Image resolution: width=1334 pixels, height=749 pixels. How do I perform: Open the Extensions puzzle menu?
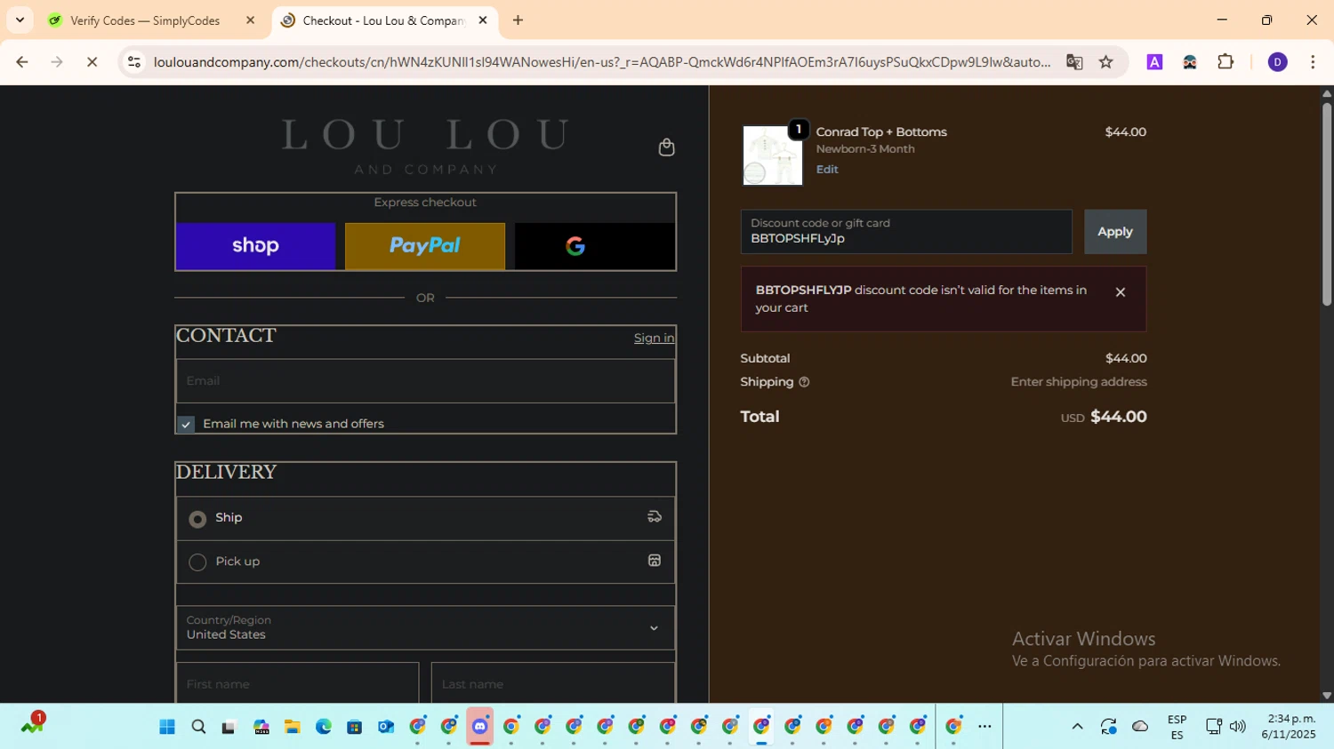point(1226,62)
